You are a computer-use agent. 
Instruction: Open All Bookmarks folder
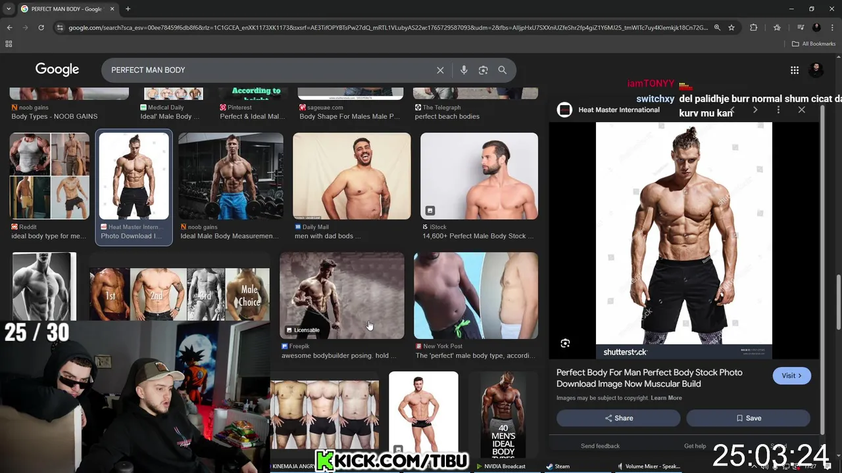coord(814,44)
